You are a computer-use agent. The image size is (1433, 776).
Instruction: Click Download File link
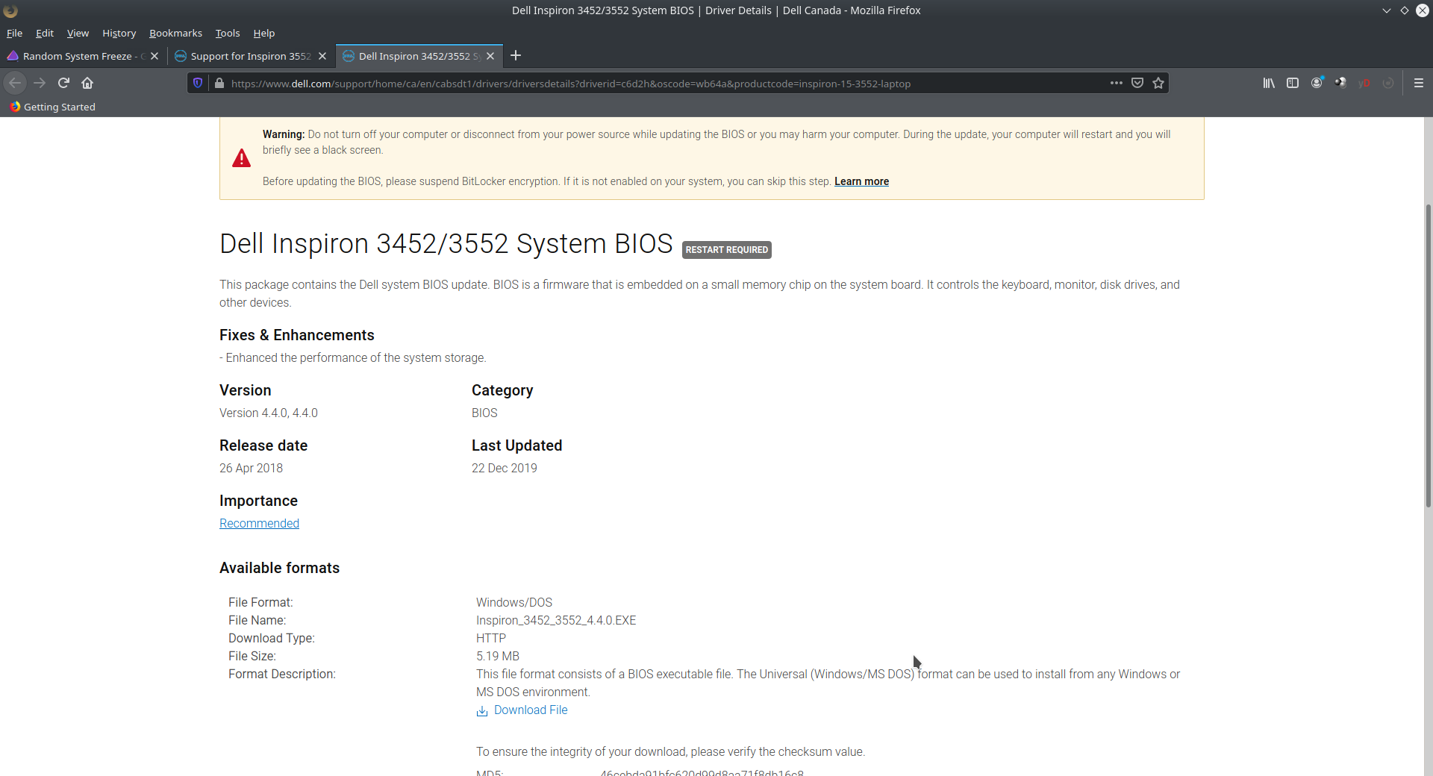pos(531,710)
